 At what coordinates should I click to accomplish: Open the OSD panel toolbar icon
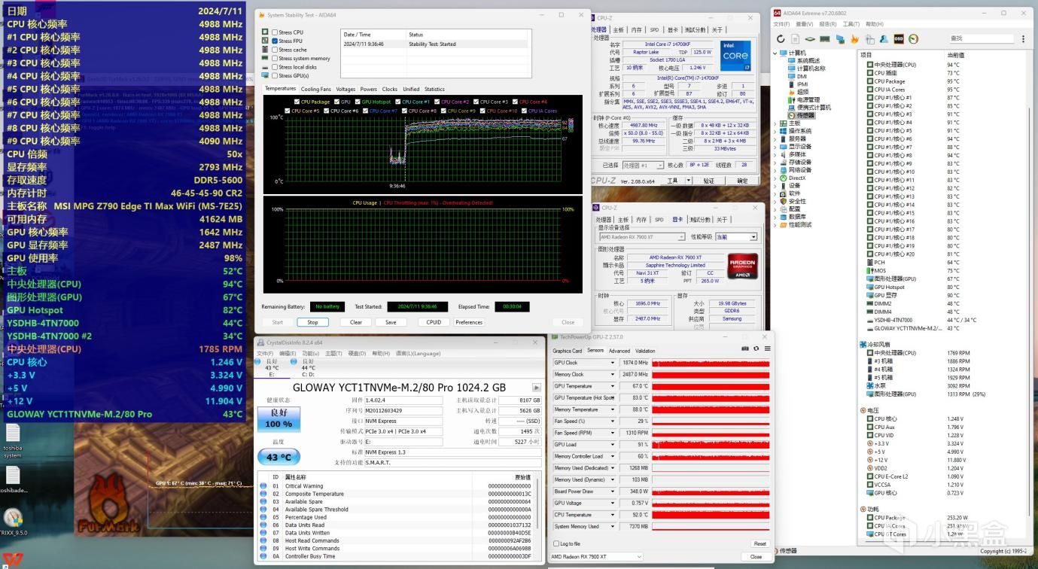[898, 39]
